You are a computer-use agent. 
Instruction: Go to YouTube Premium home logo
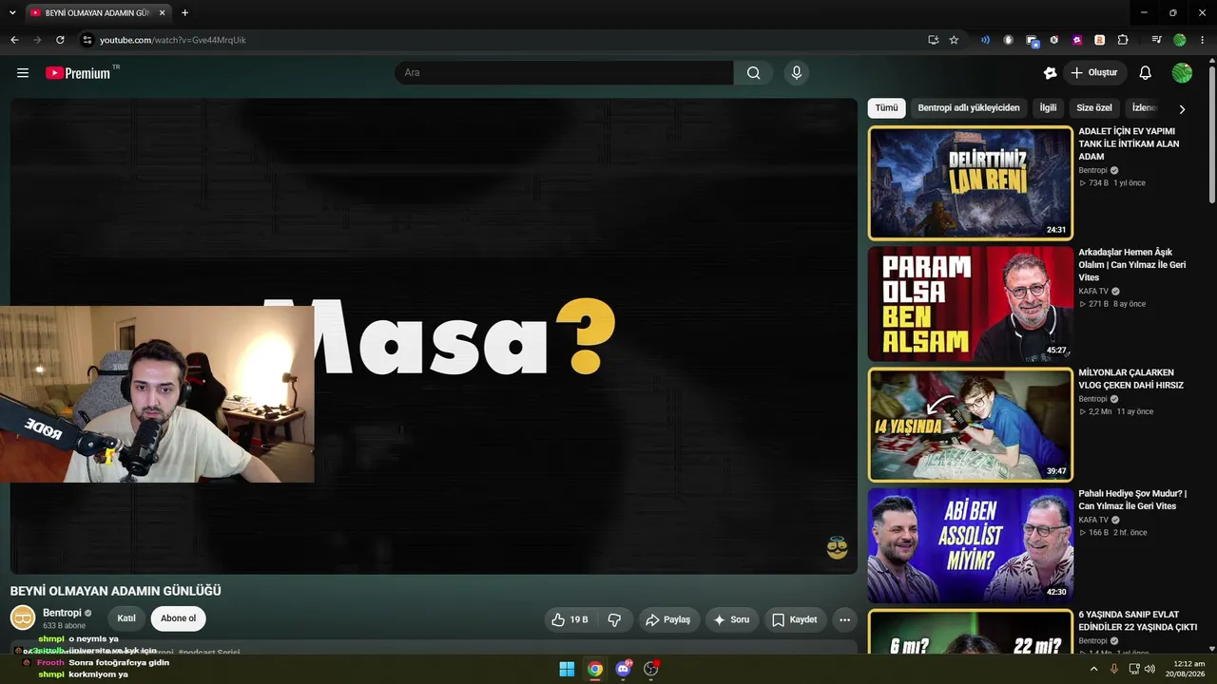coord(78,73)
